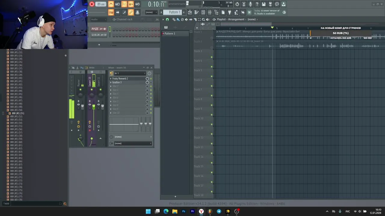Viewport: 385px width, 216px height.
Task: Select the playlist zoom magnifier tool
Action: 203,19
